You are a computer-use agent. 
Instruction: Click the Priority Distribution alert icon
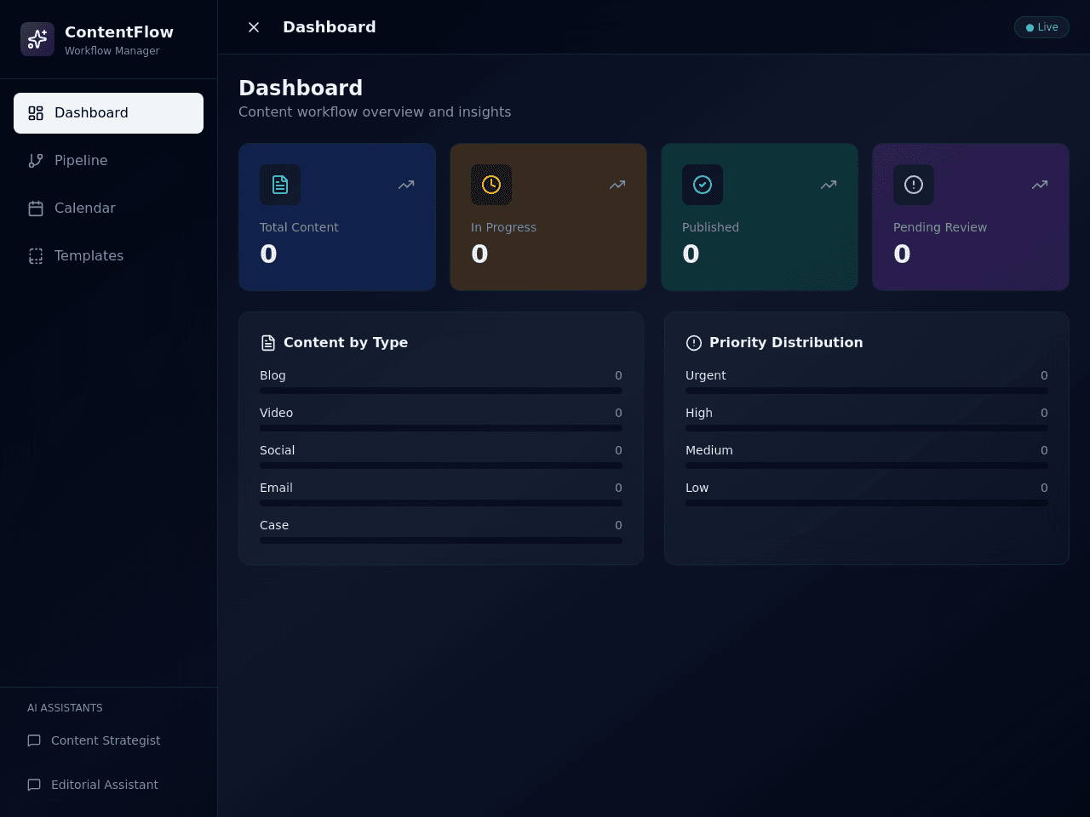(x=694, y=343)
